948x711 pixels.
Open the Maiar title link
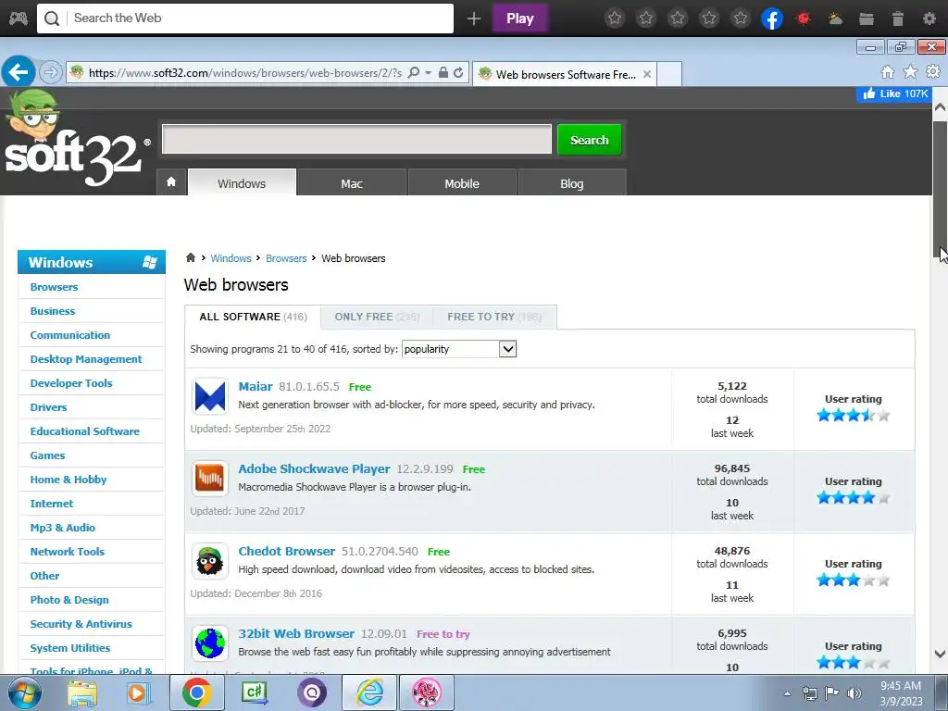(256, 386)
